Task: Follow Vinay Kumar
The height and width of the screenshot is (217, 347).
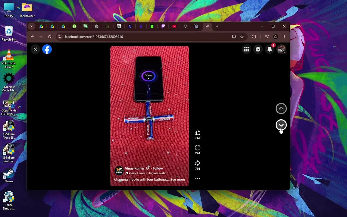Action: (x=158, y=168)
